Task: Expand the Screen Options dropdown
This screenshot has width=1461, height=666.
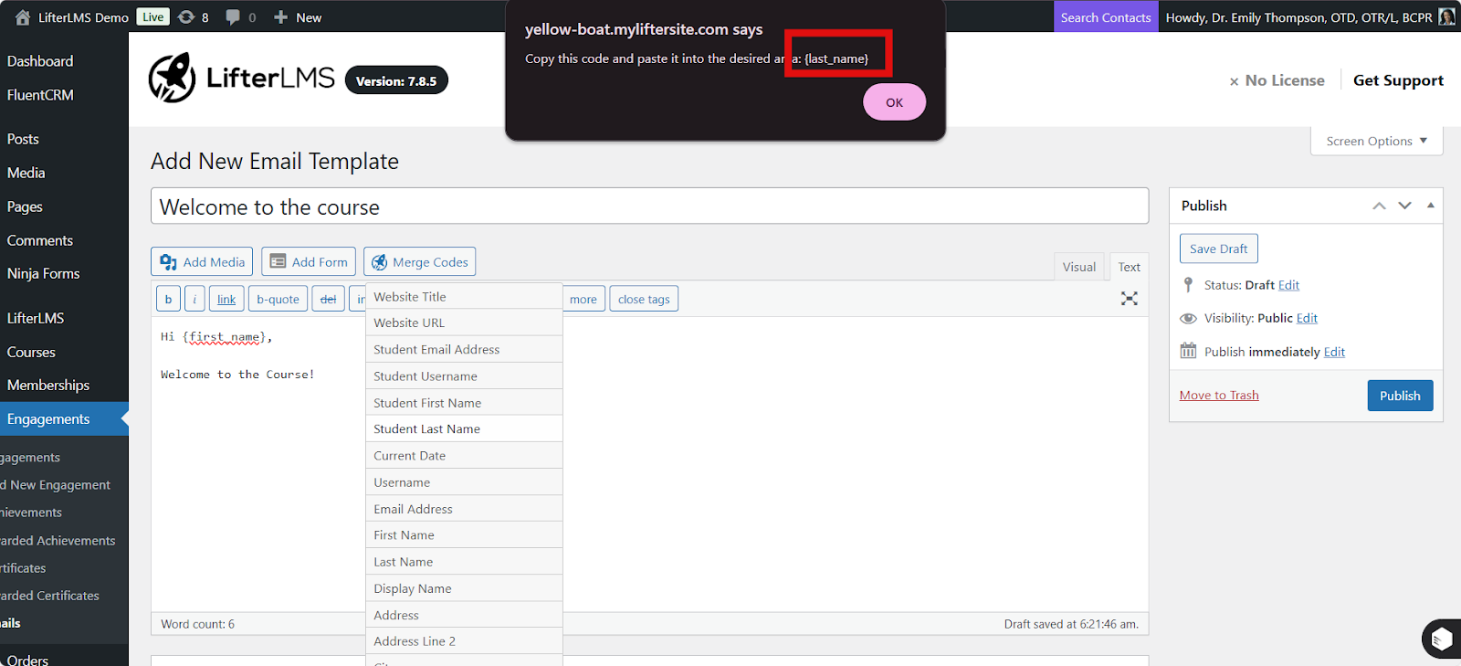Action: click(1376, 142)
